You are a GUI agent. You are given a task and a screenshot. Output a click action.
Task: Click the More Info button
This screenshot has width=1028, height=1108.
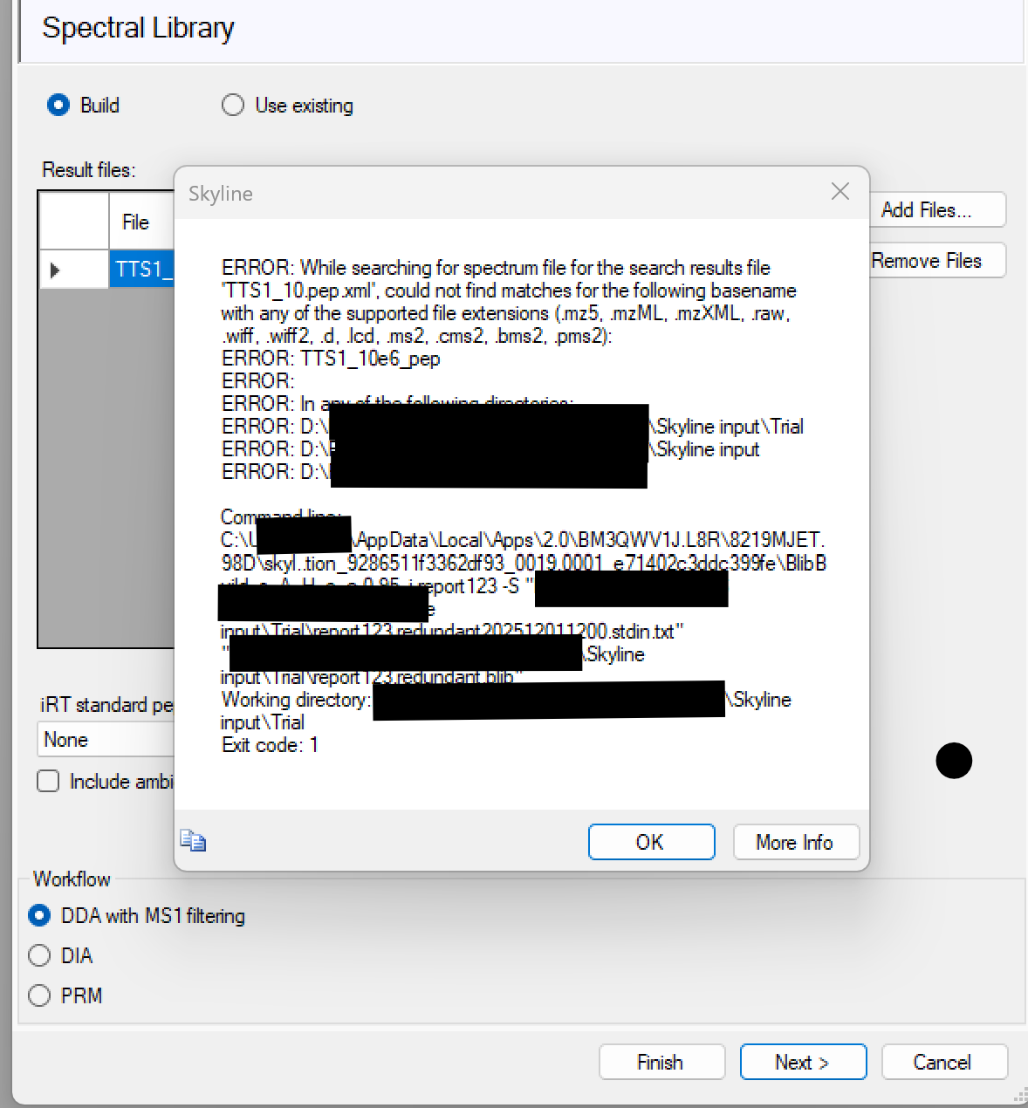[x=795, y=843]
